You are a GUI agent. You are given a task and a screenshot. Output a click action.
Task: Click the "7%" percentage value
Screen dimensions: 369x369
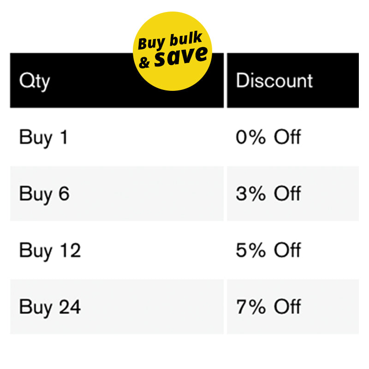click(x=251, y=307)
